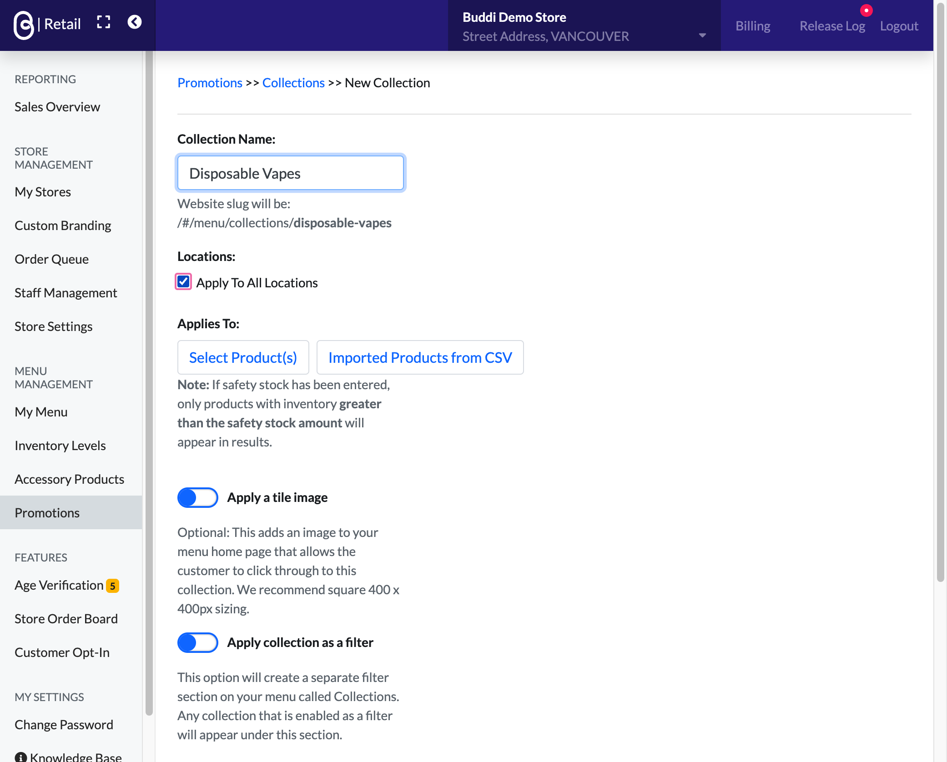This screenshot has height=762, width=947.
Task: Open Store Settings sidebar item
Action: click(53, 326)
